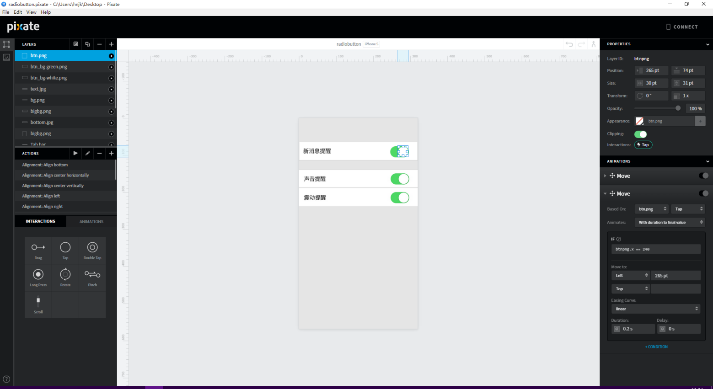Add new action with Actions plus button
Viewport: 713px width, 389px height.
tap(111, 153)
